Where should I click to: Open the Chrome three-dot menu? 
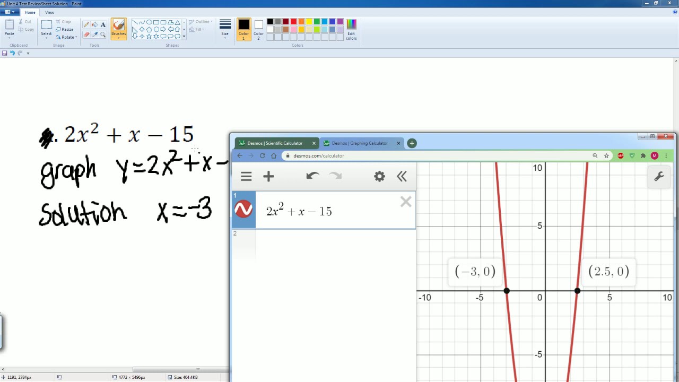coord(666,155)
